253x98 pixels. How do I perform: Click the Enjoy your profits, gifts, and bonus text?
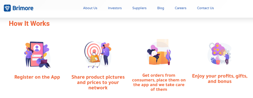coord(220,79)
